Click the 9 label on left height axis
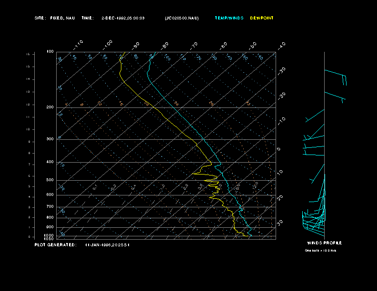Image resolution: width=377 pixels, height=291 pixels. [29, 142]
